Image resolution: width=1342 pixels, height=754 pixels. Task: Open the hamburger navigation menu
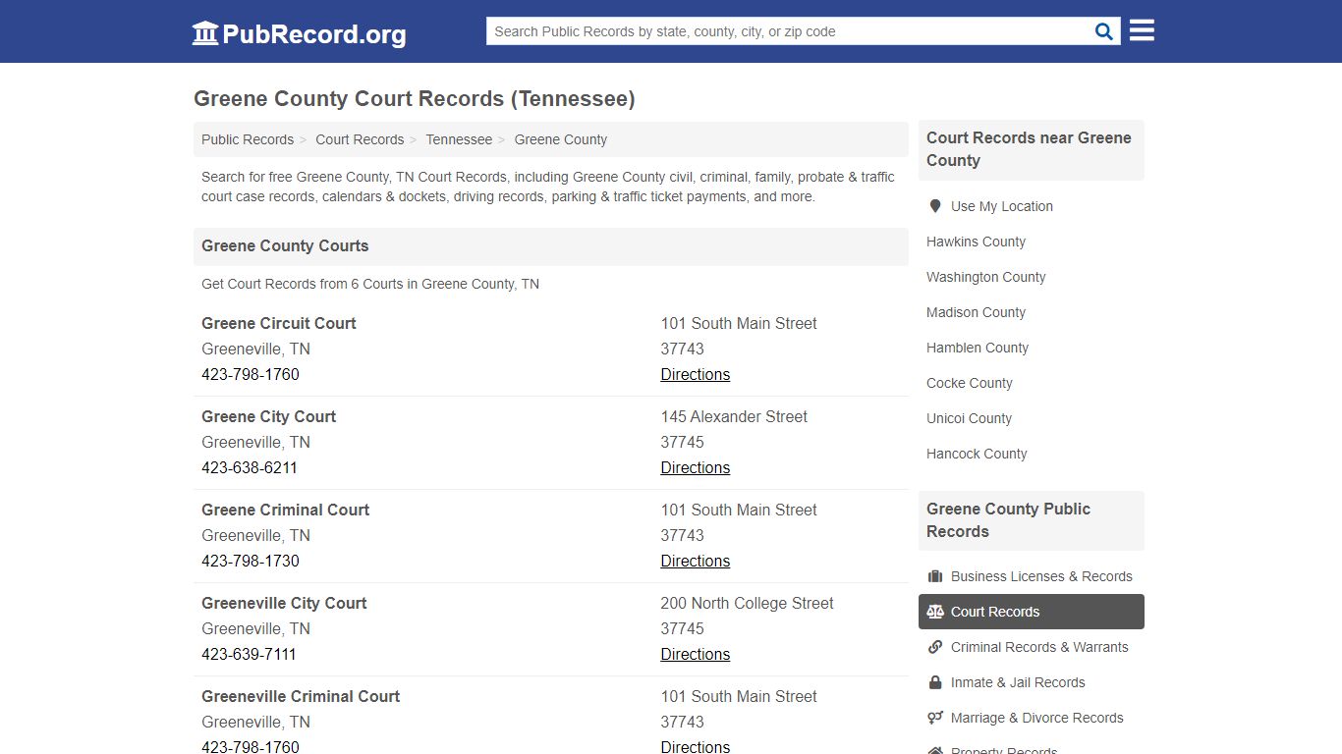tap(1141, 29)
